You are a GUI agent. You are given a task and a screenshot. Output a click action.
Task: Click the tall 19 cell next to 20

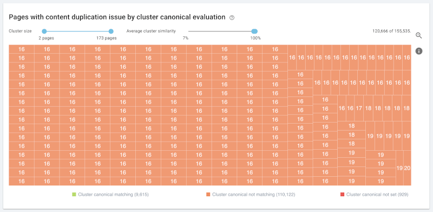coord(399,168)
